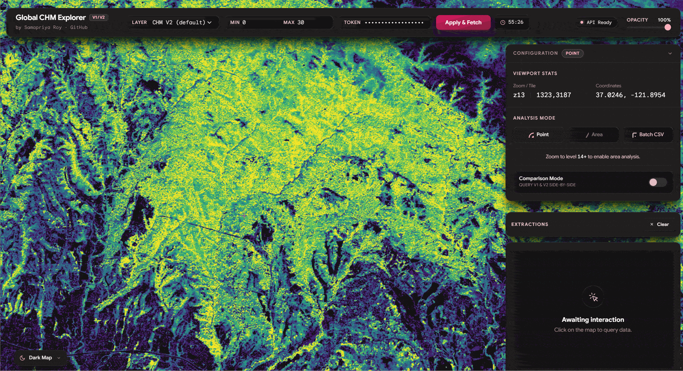Click the opacity slider handle
The height and width of the screenshot is (371, 683).
[x=668, y=27]
